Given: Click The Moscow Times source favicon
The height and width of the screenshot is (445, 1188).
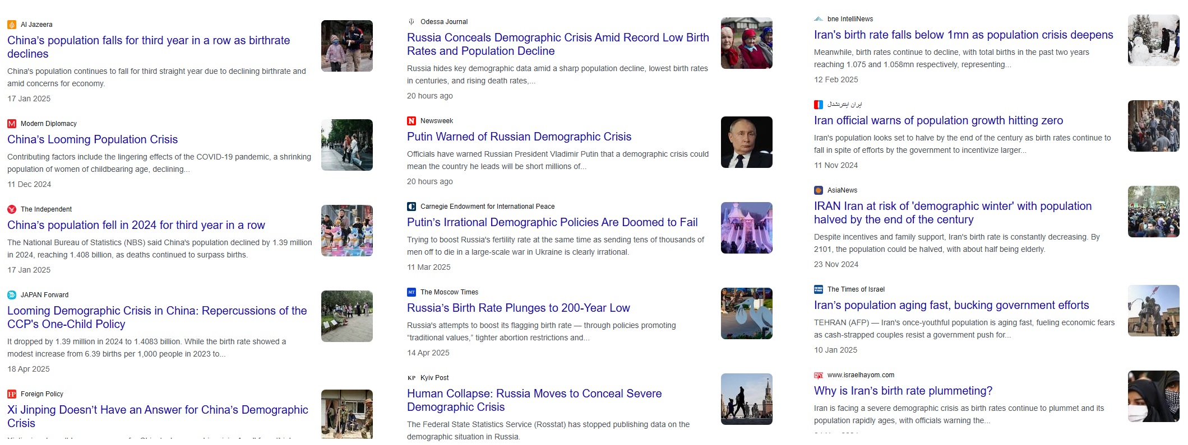Looking at the screenshot, I should 412,292.
